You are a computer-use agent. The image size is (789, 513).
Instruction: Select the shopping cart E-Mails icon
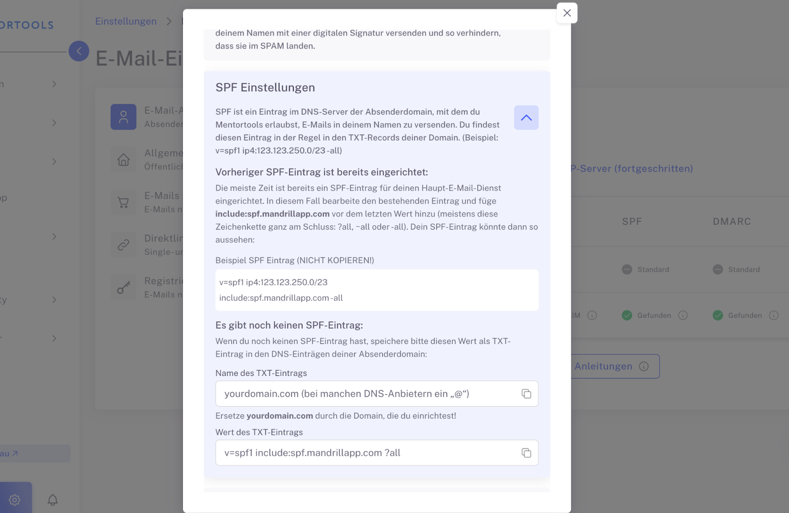[123, 202]
